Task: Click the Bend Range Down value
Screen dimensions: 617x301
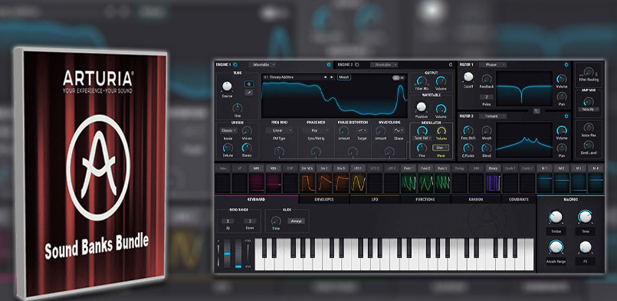Action: tap(250, 221)
